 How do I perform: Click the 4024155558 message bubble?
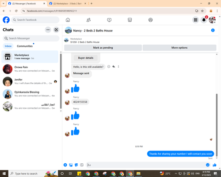pyautogui.click(x=80, y=102)
